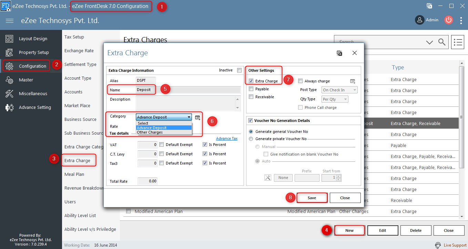Click the VAT rate input field
The width and height of the screenshot is (468, 249).
click(x=147, y=145)
